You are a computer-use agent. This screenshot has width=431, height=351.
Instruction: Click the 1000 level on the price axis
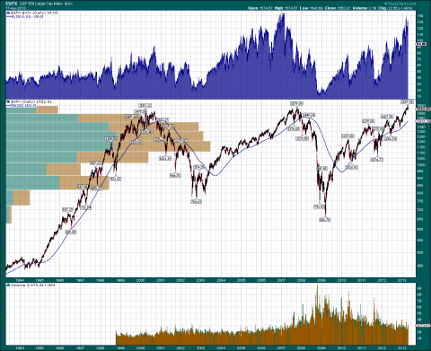[x=421, y=165]
